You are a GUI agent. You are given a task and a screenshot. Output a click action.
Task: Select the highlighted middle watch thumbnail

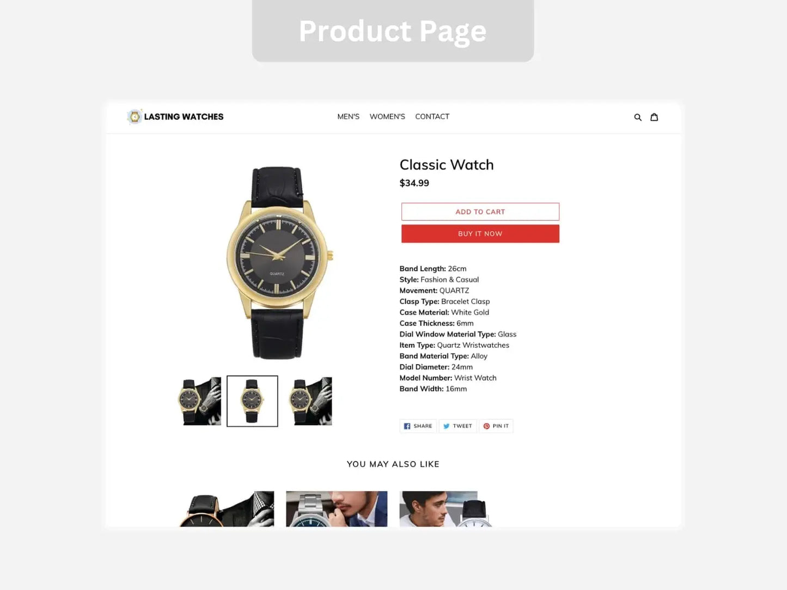pyautogui.click(x=252, y=401)
